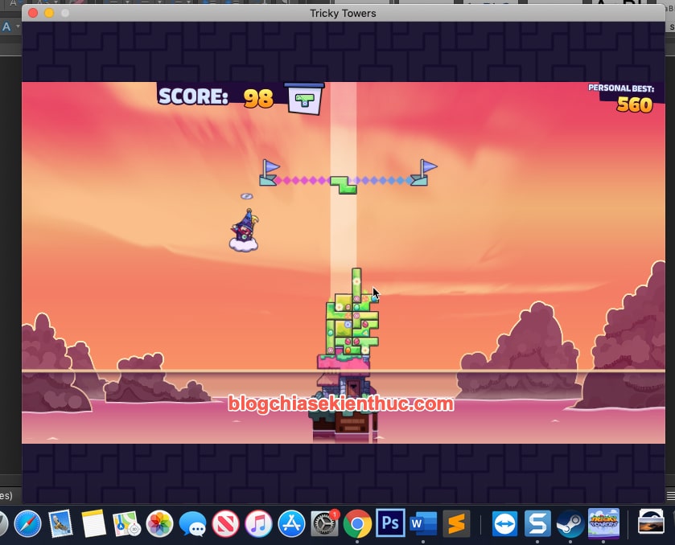Click the personal best value 560
The width and height of the screenshot is (675, 545).
(635, 104)
